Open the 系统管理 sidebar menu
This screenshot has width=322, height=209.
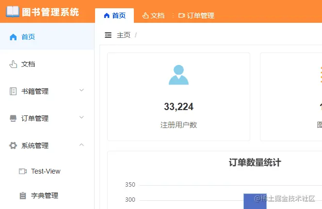point(47,145)
